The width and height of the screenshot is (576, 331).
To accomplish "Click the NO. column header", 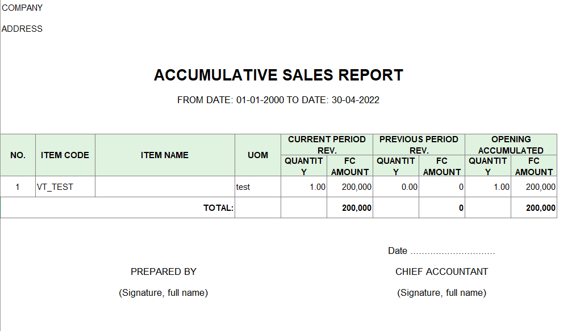I will click(18, 155).
